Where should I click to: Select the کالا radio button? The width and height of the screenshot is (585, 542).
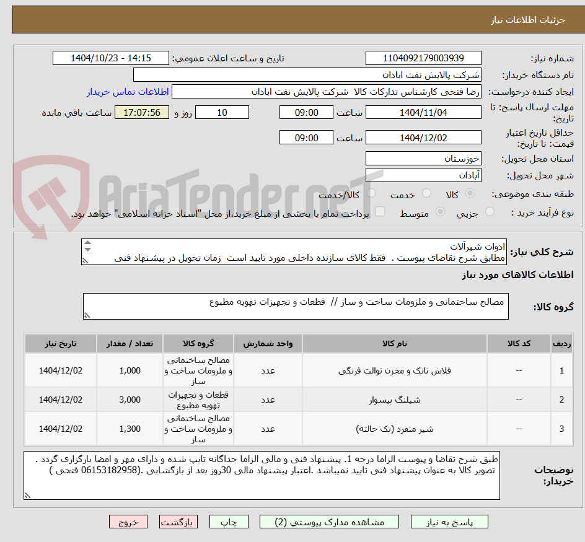469,193
